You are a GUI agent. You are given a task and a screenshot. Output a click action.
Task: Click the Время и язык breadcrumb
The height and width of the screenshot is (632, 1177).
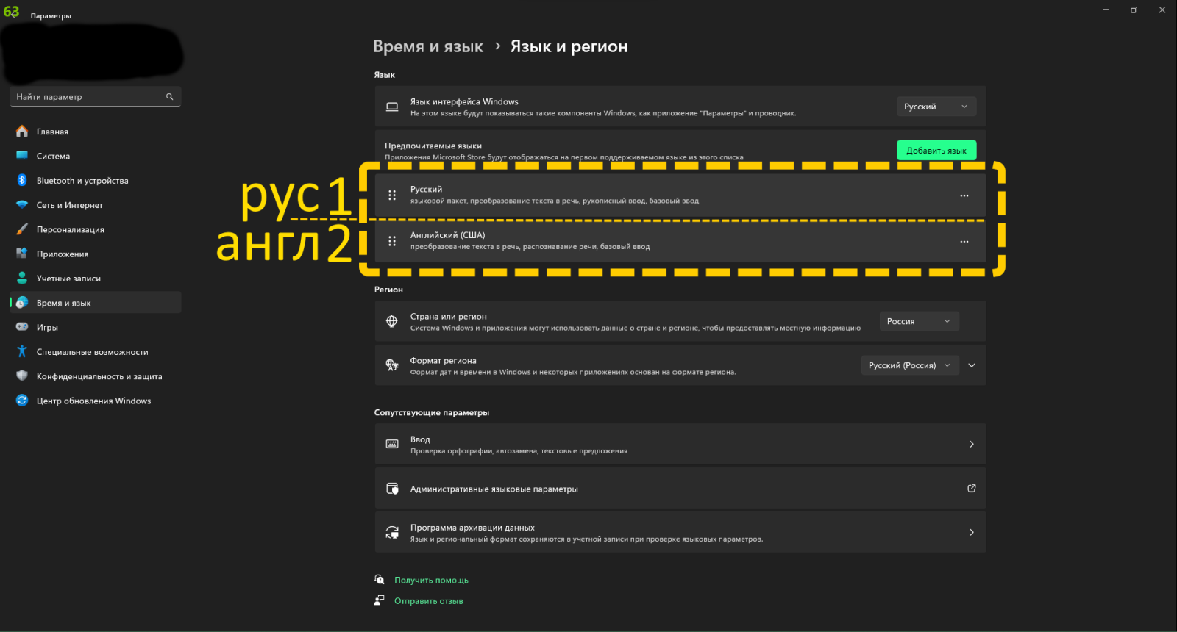428,46
